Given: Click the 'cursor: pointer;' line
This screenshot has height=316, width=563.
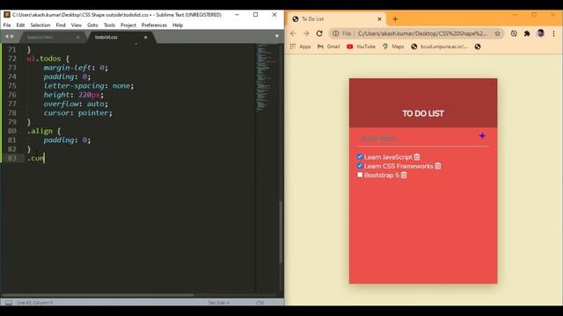Looking at the screenshot, I should click(78, 113).
